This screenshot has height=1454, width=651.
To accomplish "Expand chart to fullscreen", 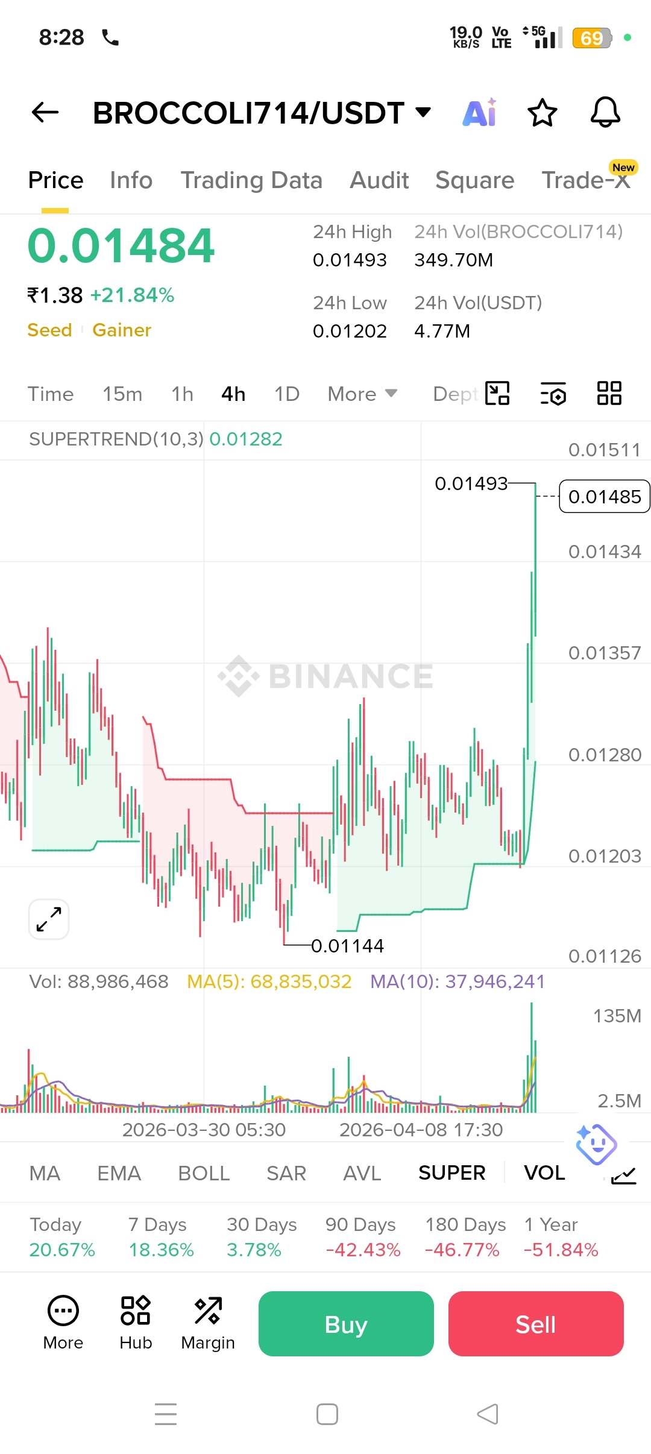I will click(49, 919).
